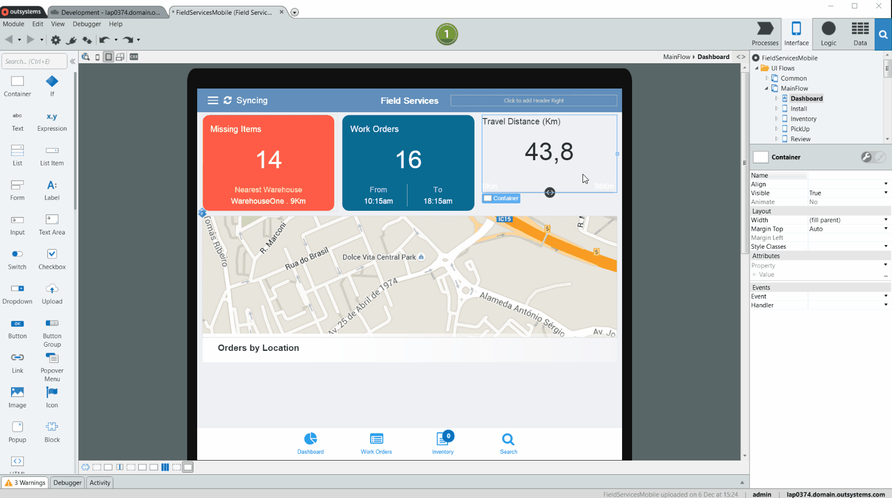Click the 'Click to add Header Right' placeholder

(533, 100)
